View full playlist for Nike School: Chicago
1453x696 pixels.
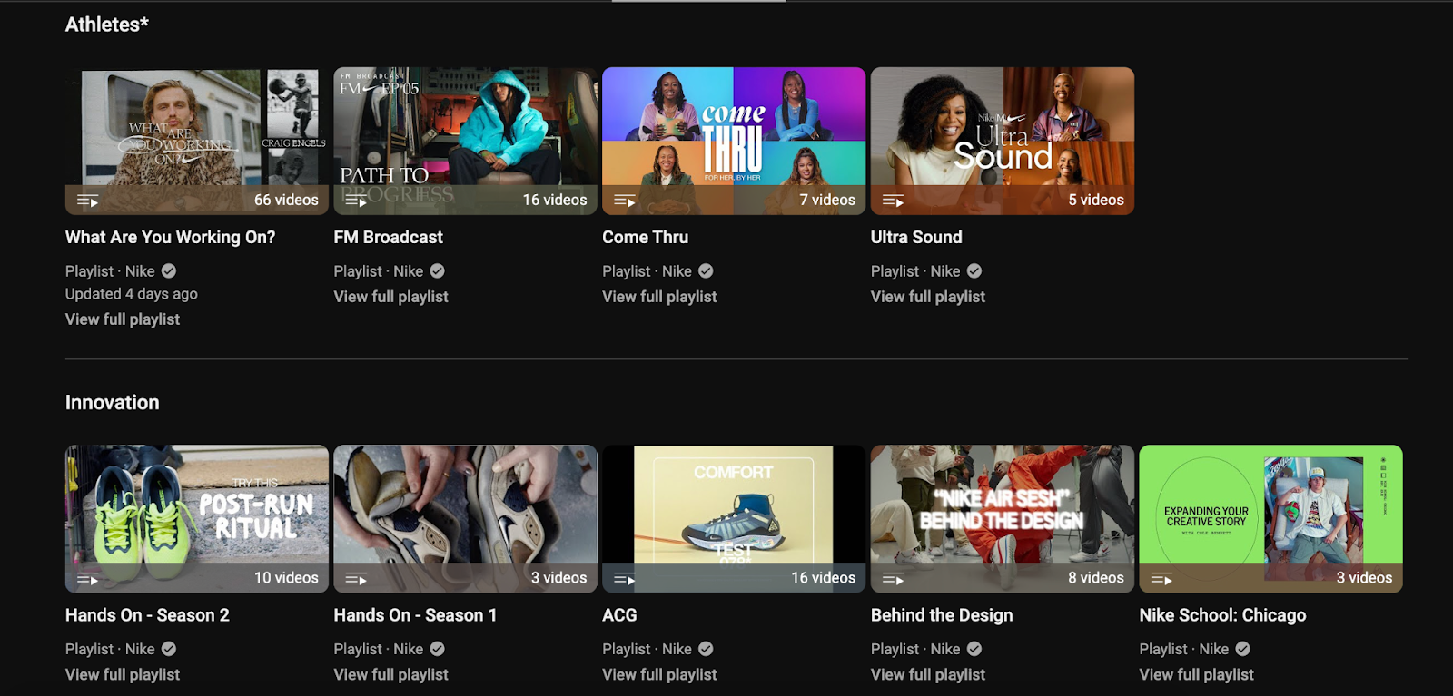click(x=1197, y=674)
